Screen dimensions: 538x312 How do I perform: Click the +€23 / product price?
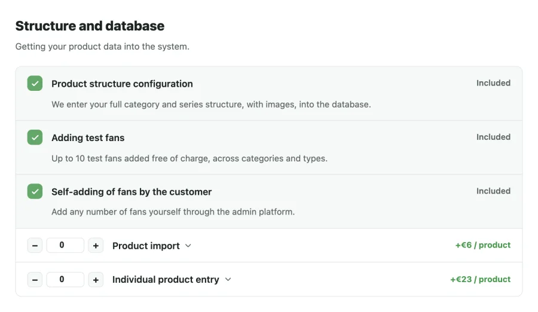click(481, 279)
